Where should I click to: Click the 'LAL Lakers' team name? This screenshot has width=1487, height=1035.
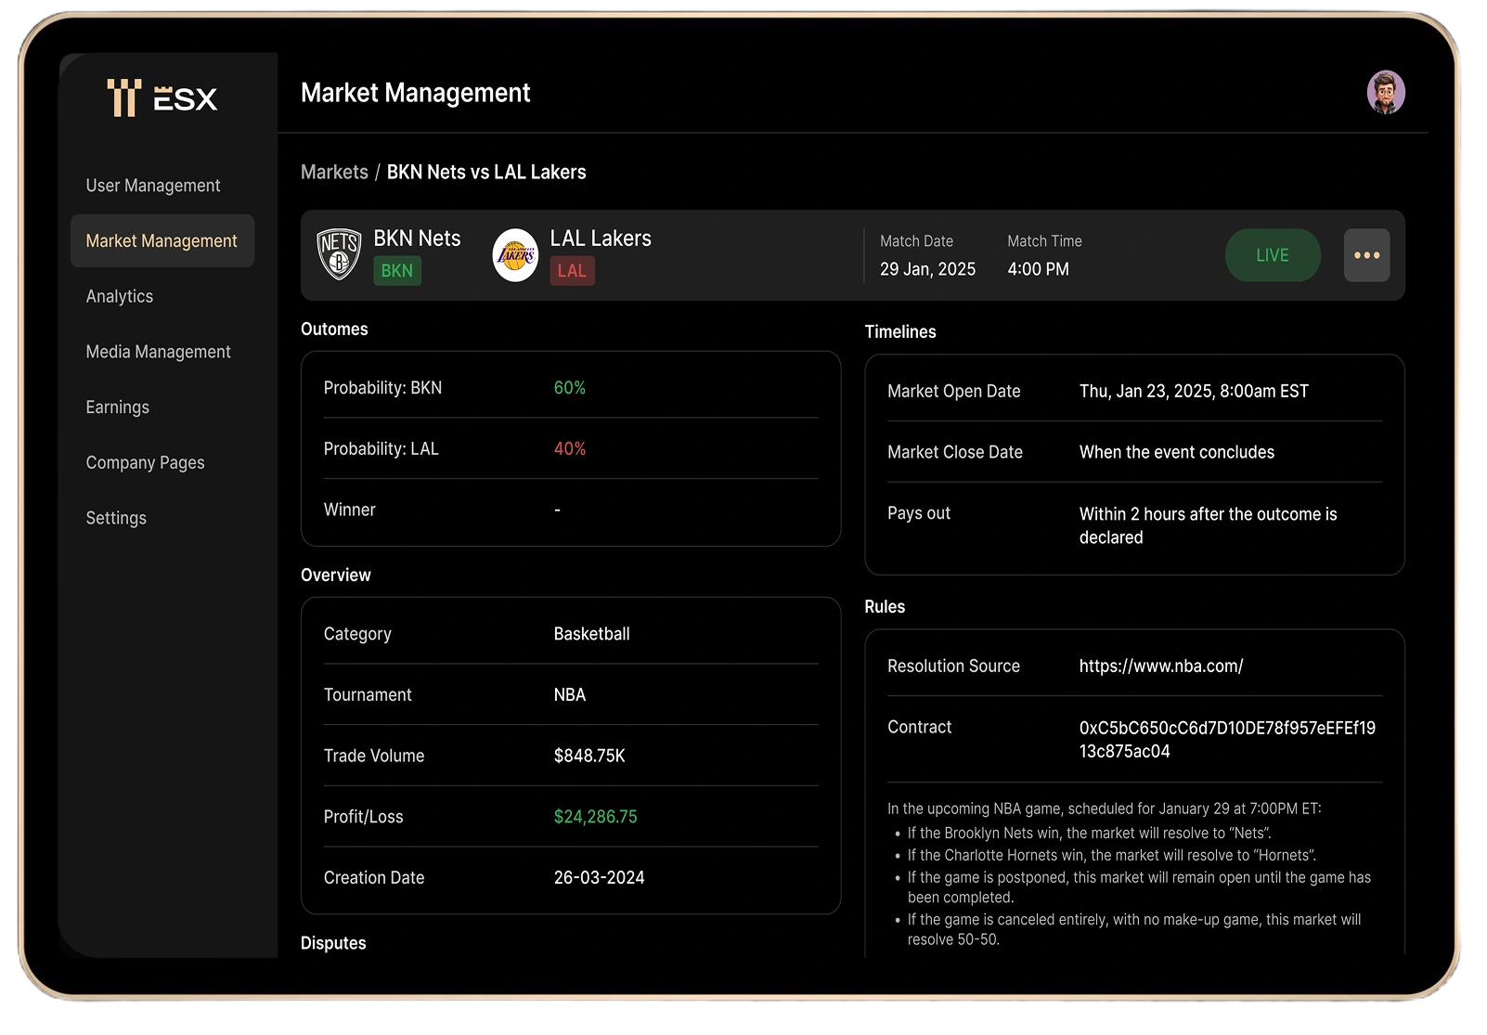pos(601,239)
